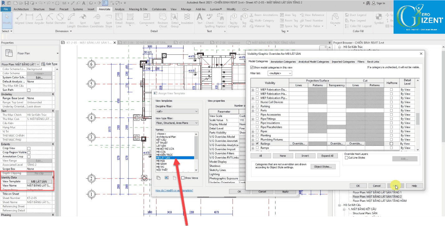The height and width of the screenshot is (226, 445).
Task: Choose the Angular dimension tool
Action: [x=40, y=19]
